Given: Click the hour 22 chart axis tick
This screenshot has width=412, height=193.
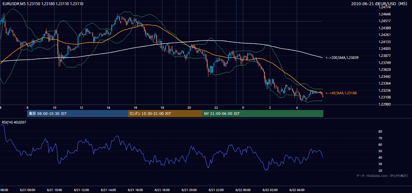Looking at the screenshot, I should [216, 108].
